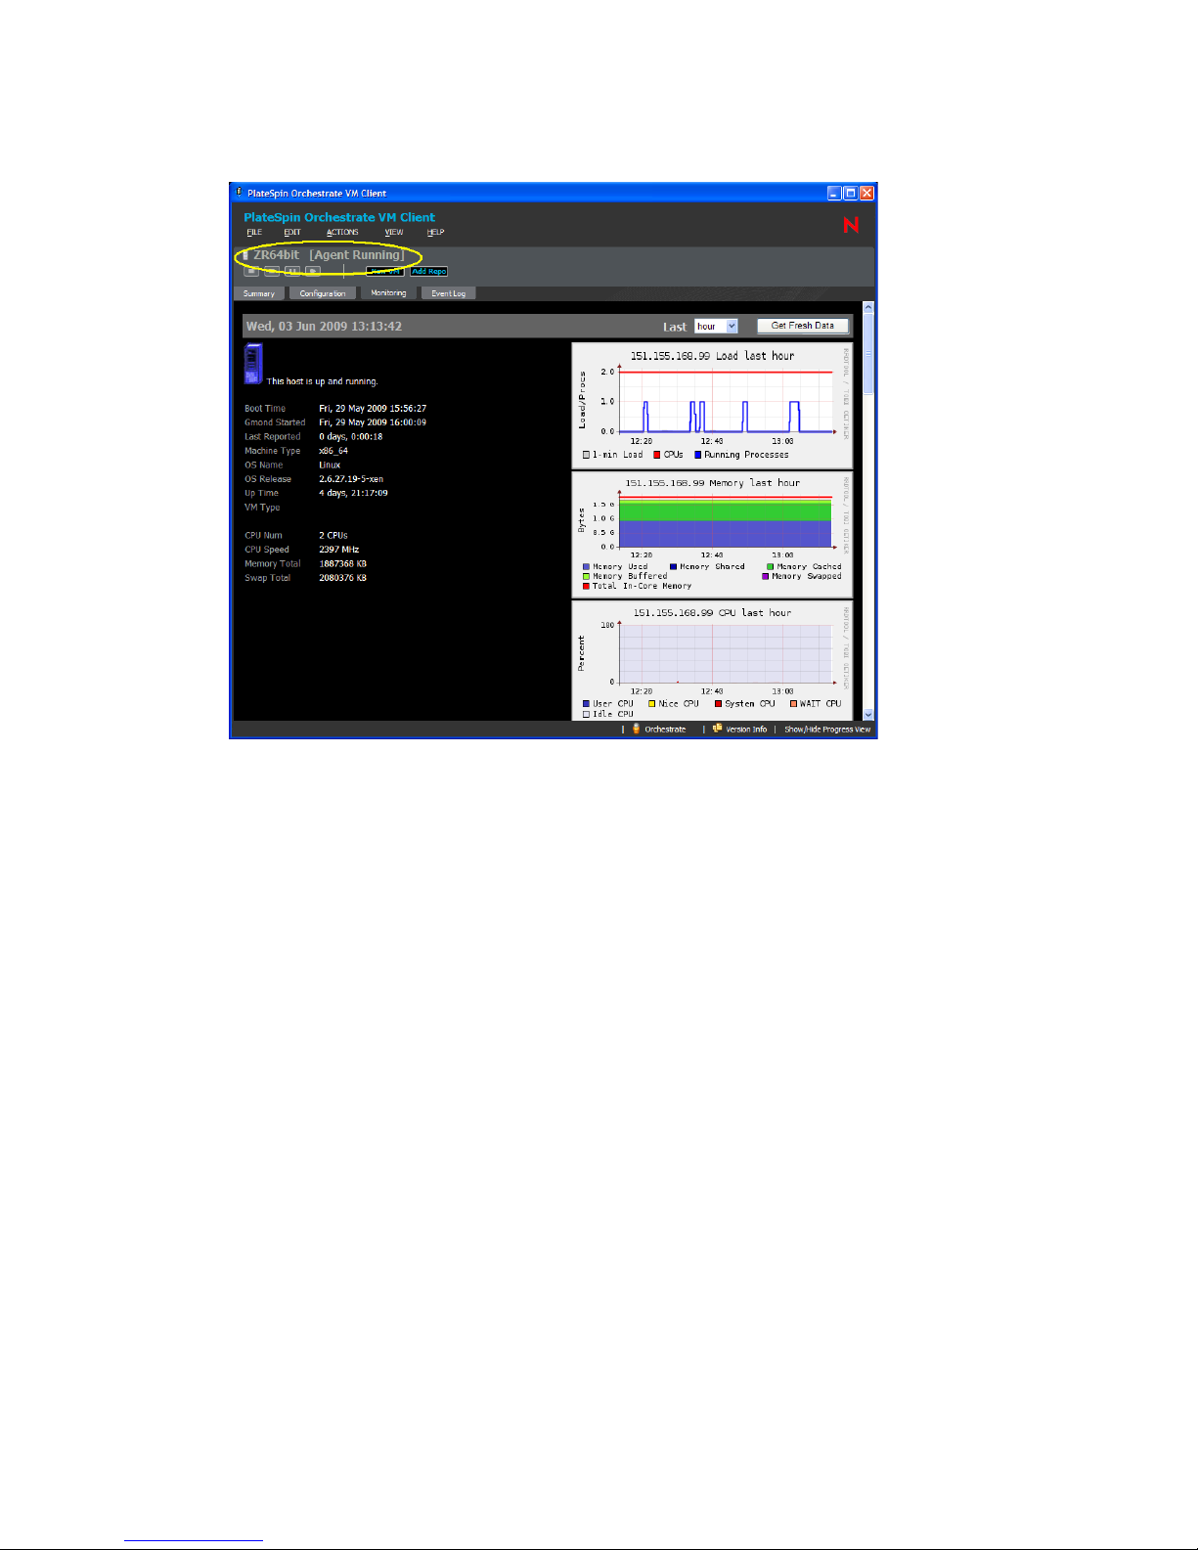
Task: Click the Memory Cached green legend swatch
Action: pyautogui.click(x=771, y=566)
